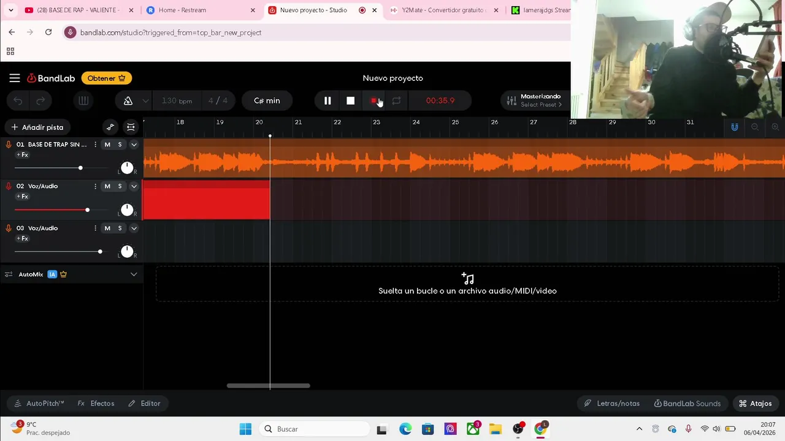Solo track 03 Voz/Audio
The height and width of the screenshot is (441, 785).
point(120,228)
